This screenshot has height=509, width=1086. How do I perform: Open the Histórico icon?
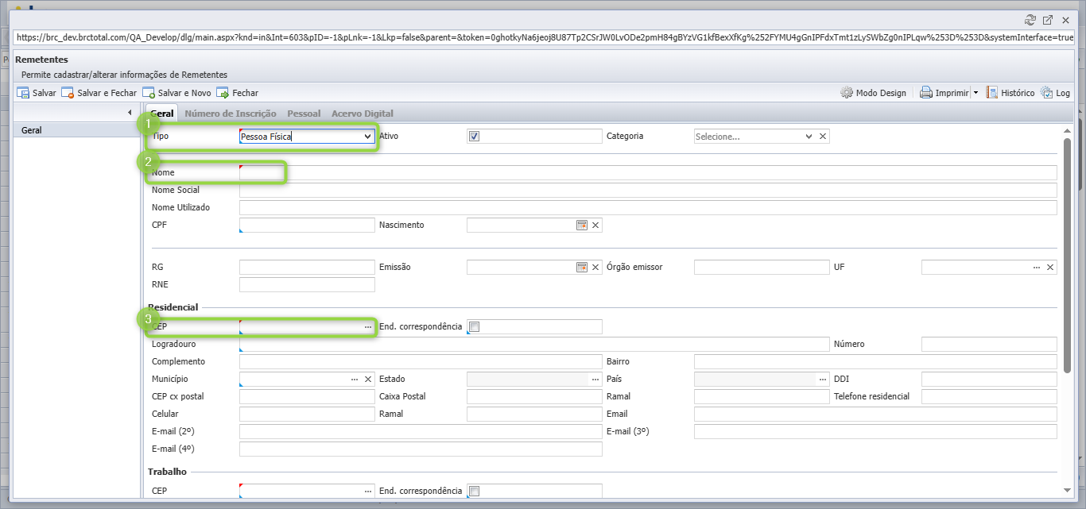[992, 93]
